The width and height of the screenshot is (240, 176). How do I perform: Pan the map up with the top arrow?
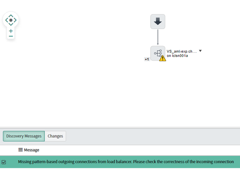point(11,16)
